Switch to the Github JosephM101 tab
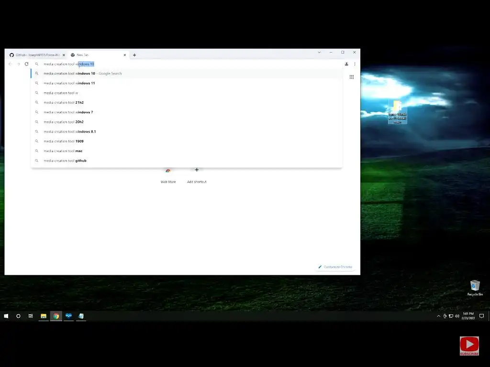This screenshot has width=490, height=367. (37, 55)
